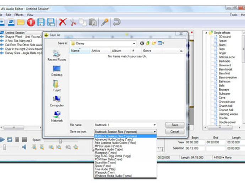The width and height of the screenshot is (245, 183).
Task: Click the Save floppy disk toolbar icon
Action: tap(41, 22)
